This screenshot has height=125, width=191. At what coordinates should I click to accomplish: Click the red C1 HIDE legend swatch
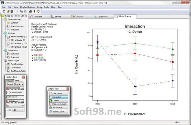(x=32, y=55)
